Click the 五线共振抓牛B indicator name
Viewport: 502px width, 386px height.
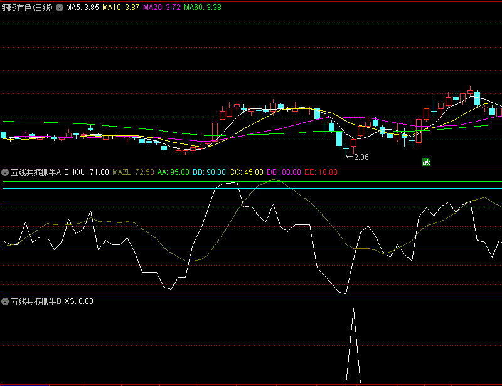pos(36,301)
